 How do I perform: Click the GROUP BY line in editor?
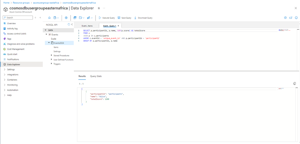100,41
